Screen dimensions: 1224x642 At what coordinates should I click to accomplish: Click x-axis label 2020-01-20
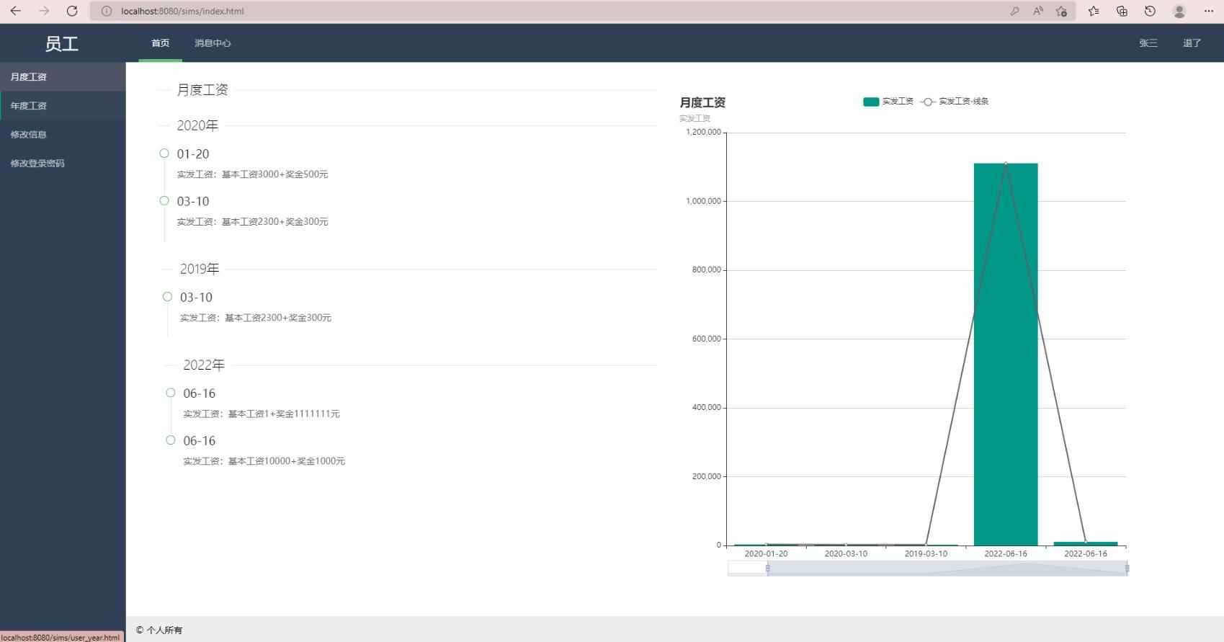click(x=766, y=554)
